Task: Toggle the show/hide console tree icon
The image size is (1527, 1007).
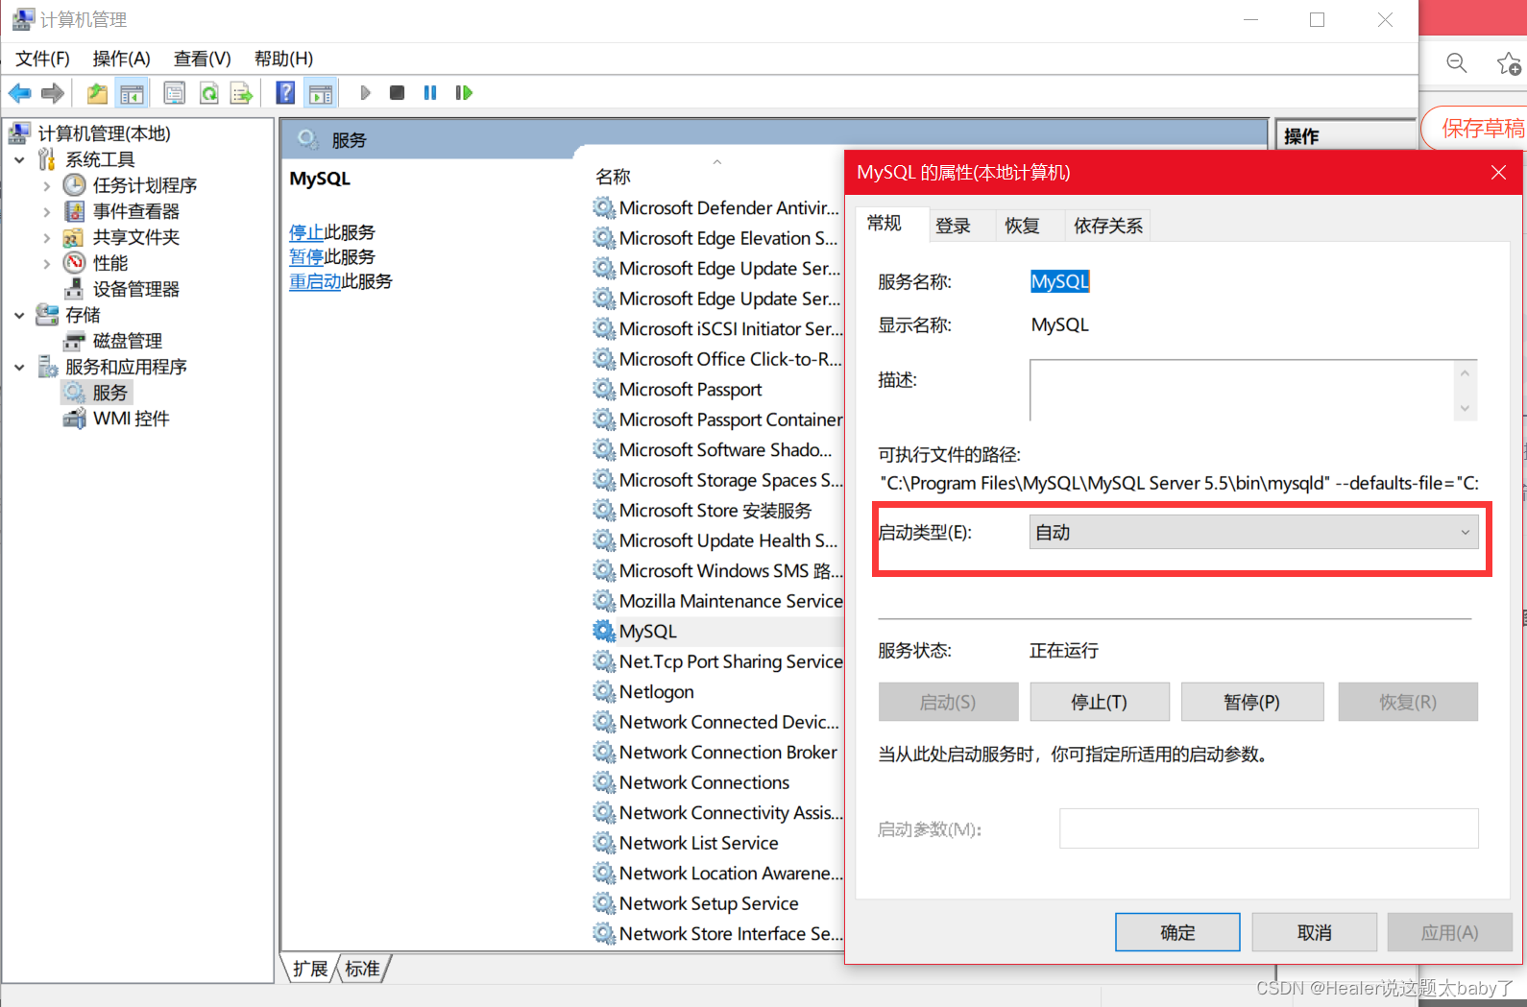Action: pyautogui.click(x=132, y=93)
